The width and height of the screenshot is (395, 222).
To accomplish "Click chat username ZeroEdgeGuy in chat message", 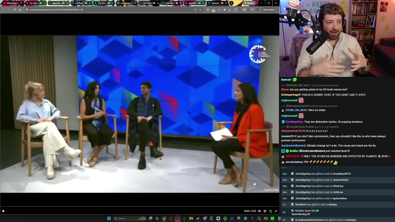I will point(294,122).
